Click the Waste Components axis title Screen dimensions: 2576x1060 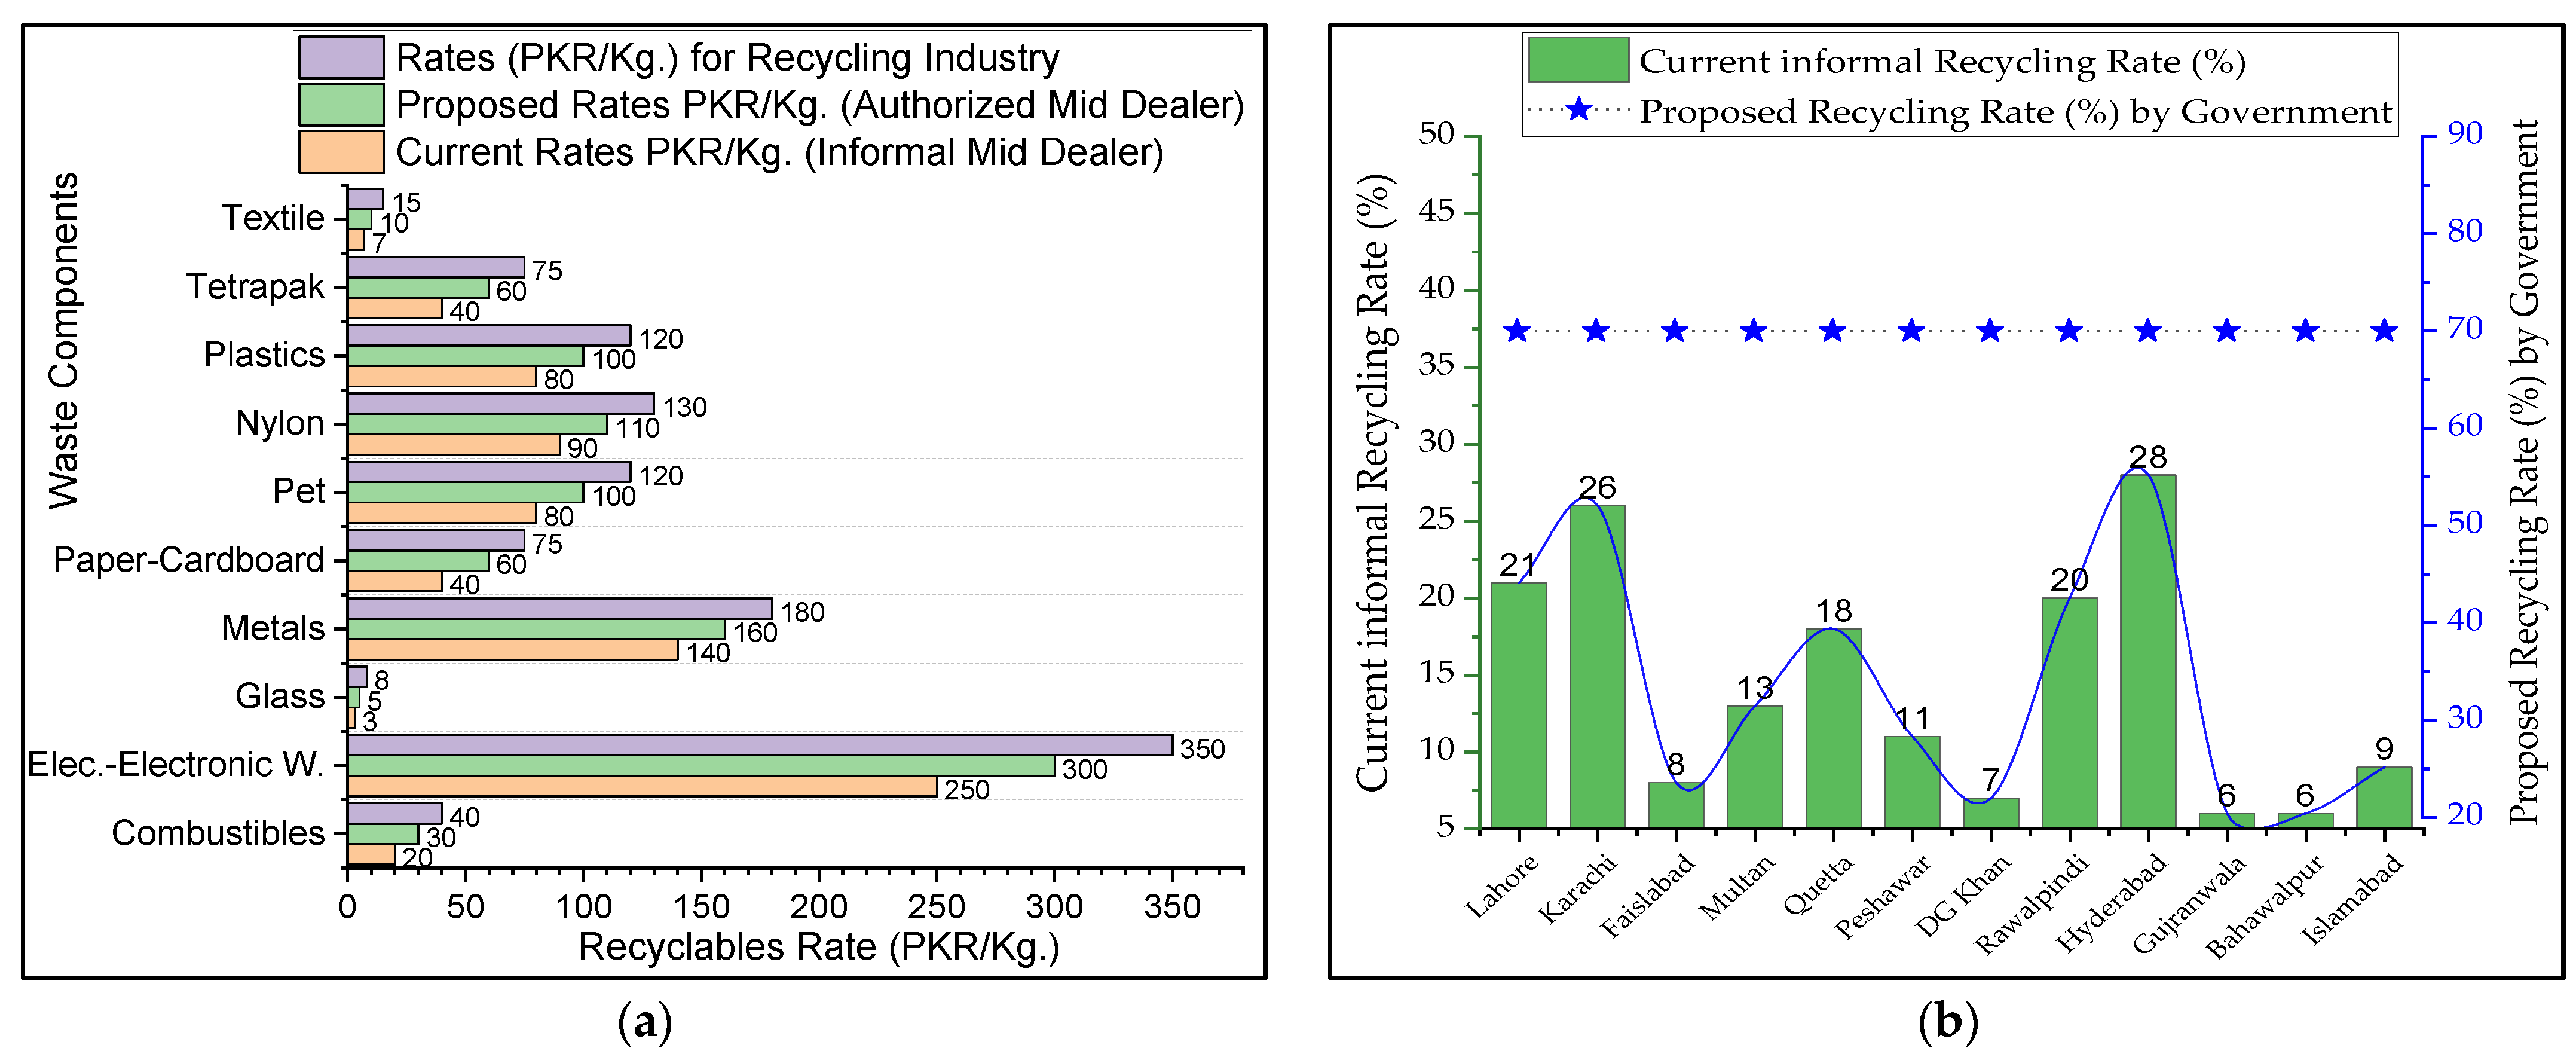point(64,340)
